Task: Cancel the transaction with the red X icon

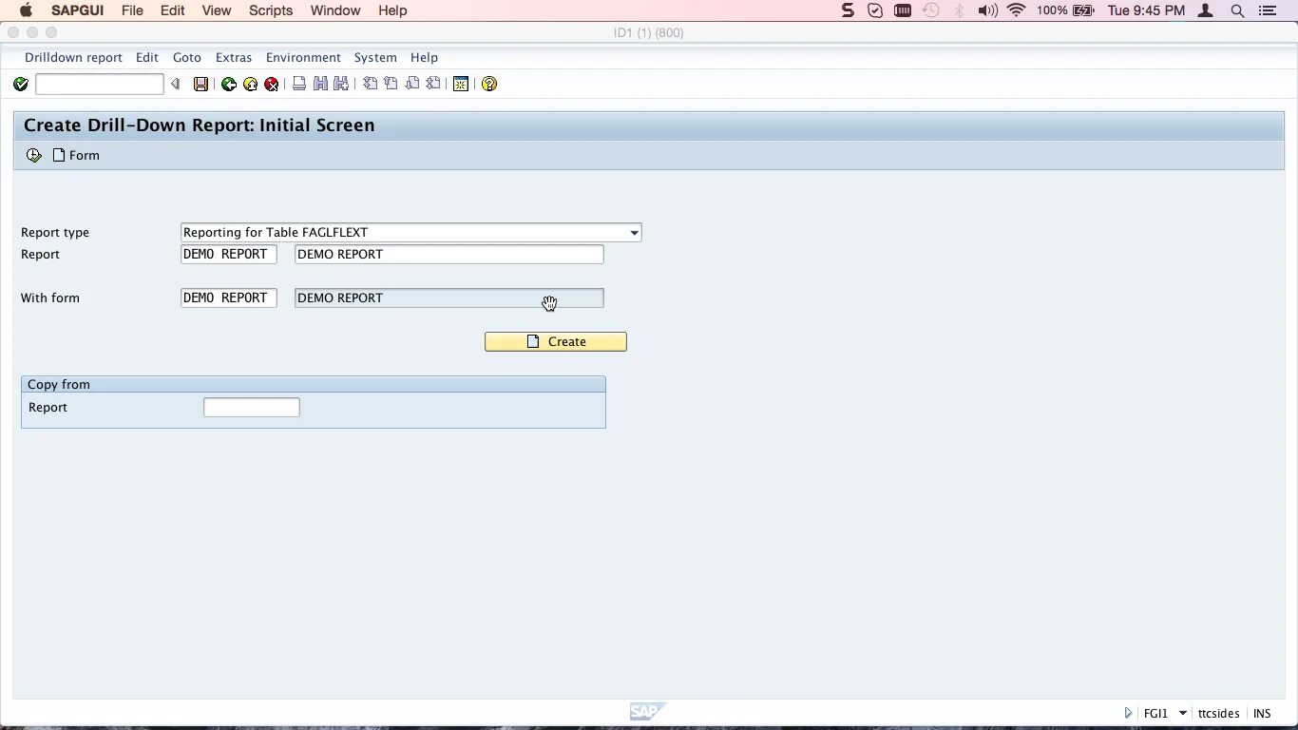Action: click(271, 84)
